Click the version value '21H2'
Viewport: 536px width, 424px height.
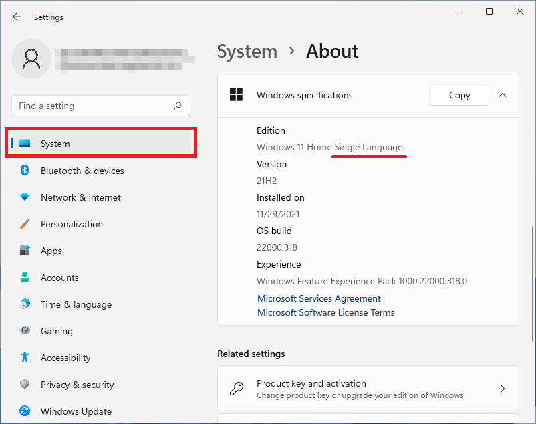tap(267, 181)
